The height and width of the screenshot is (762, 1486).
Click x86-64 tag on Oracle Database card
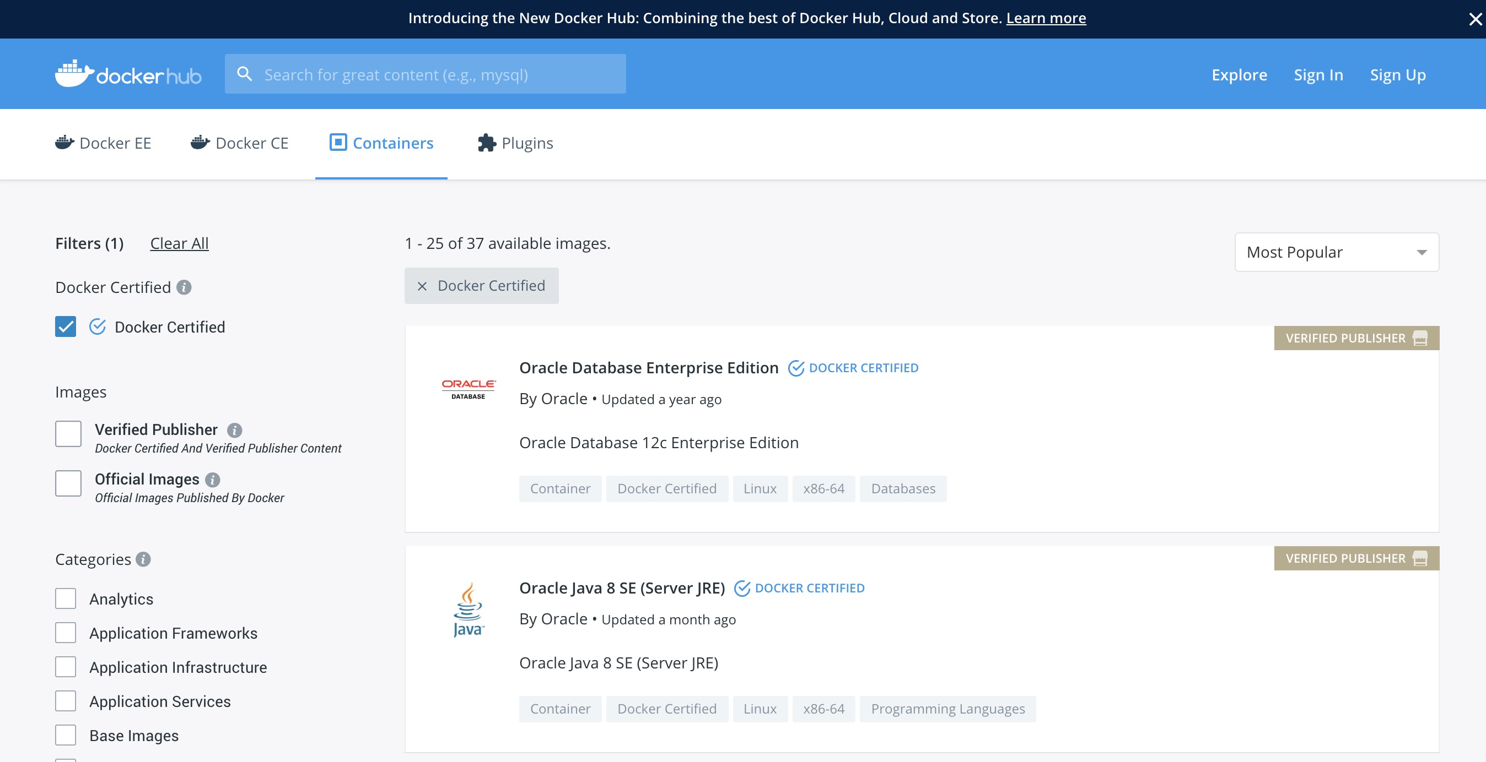click(824, 489)
